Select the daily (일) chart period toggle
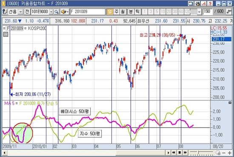The image size is (234, 157). click(x=110, y=11)
